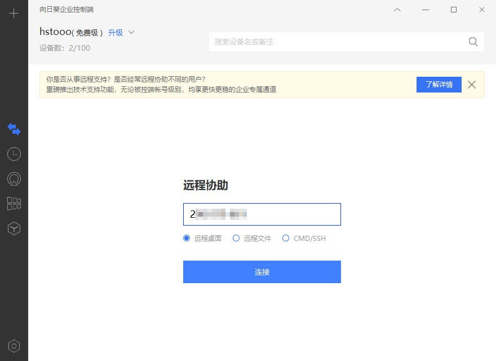Expand the dropdown next to 升级

pyautogui.click(x=132, y=33)
